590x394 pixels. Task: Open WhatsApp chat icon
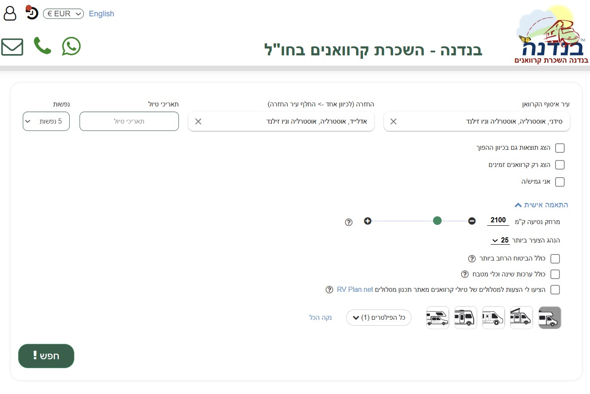[x=71, y=46]
